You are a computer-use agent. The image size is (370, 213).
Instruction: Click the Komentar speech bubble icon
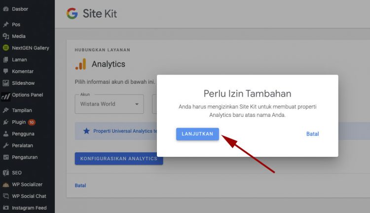pos(6,71)
